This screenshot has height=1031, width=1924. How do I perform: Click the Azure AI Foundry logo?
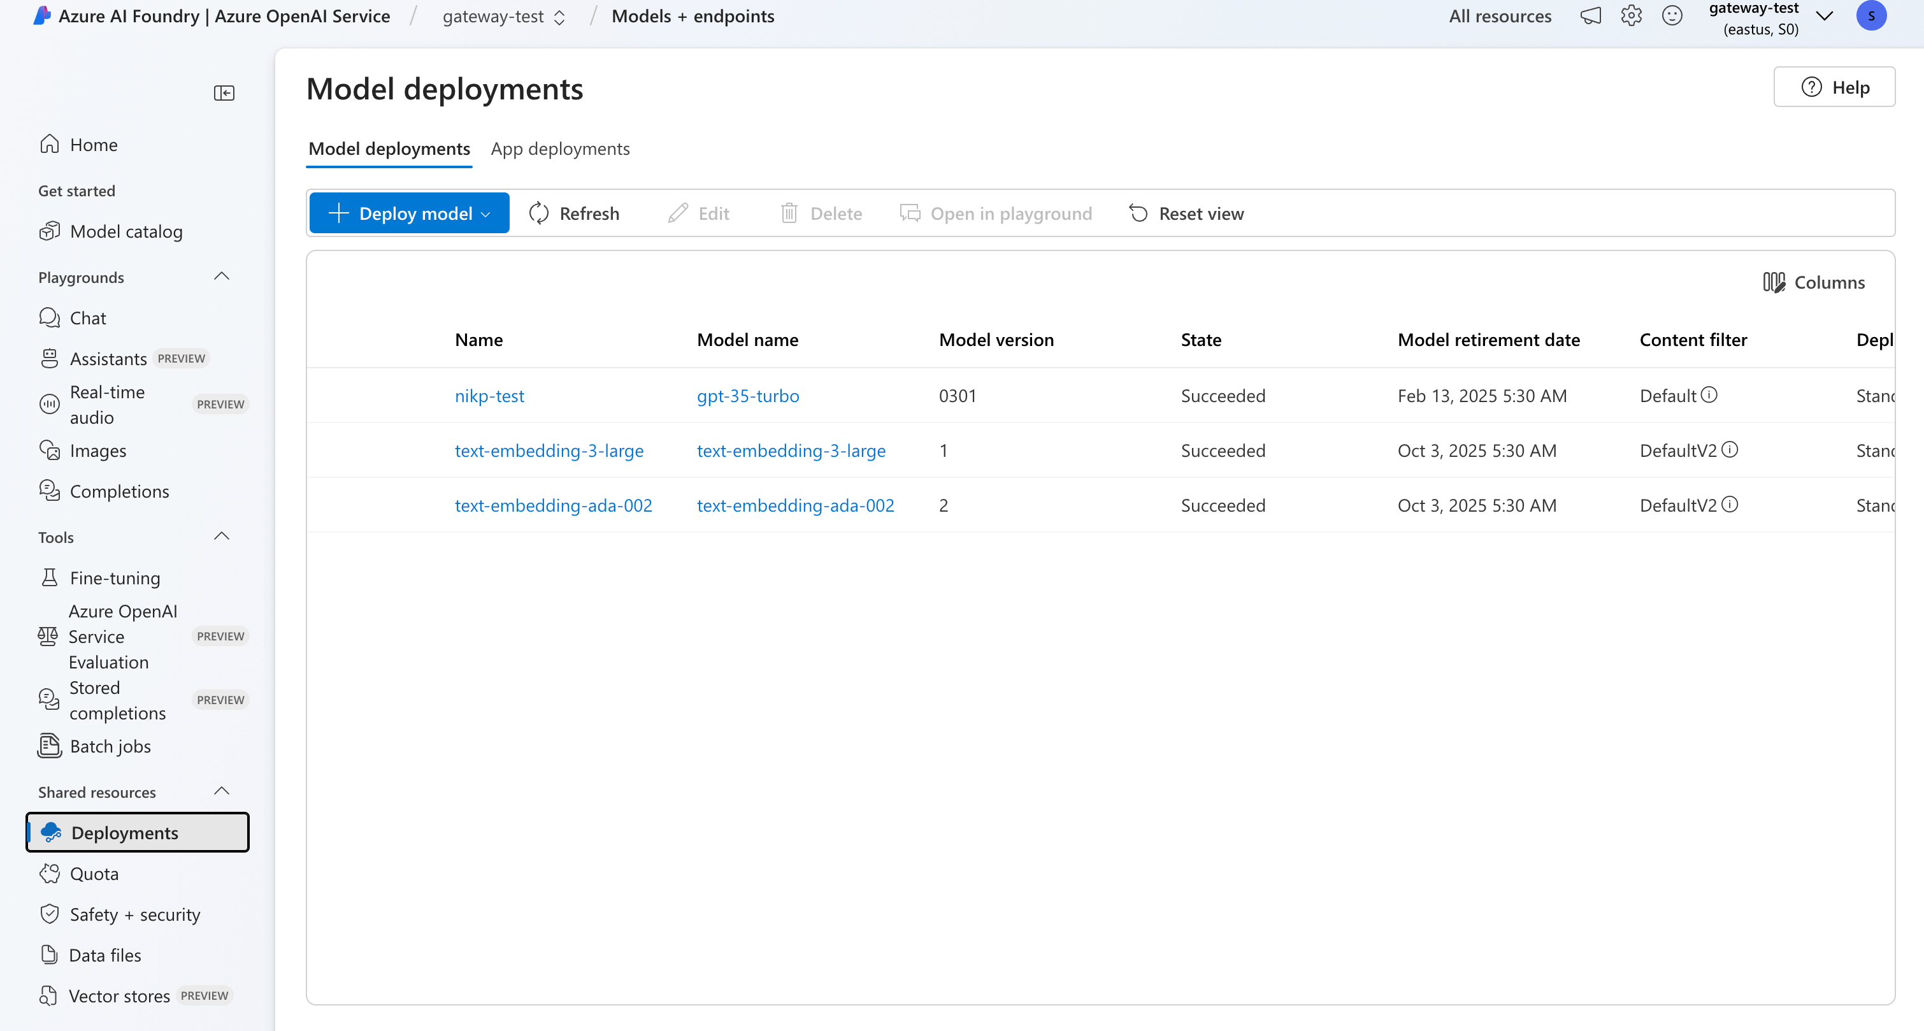tap(43, 16)
